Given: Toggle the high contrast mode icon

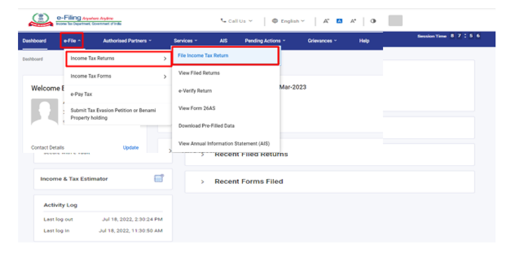Looking at the screenshot, I should click(373, 21).
